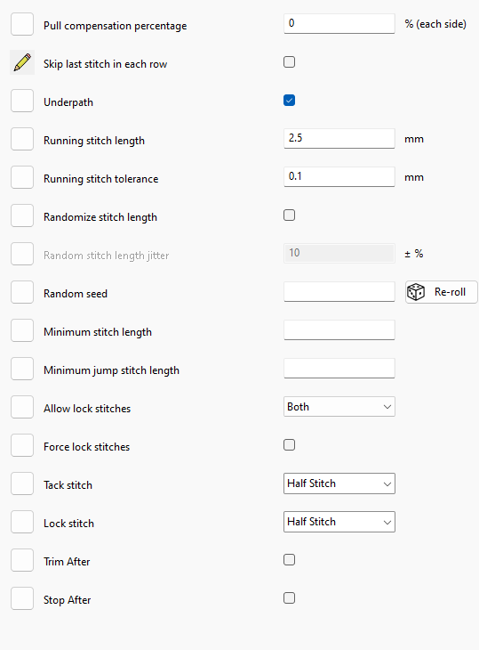Open the Lock stitch dropdown

tap(339, 522)
